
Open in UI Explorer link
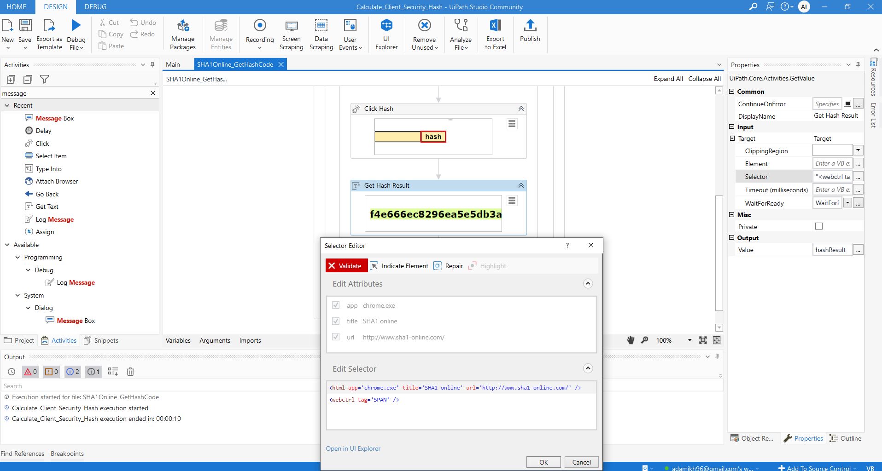353,448
